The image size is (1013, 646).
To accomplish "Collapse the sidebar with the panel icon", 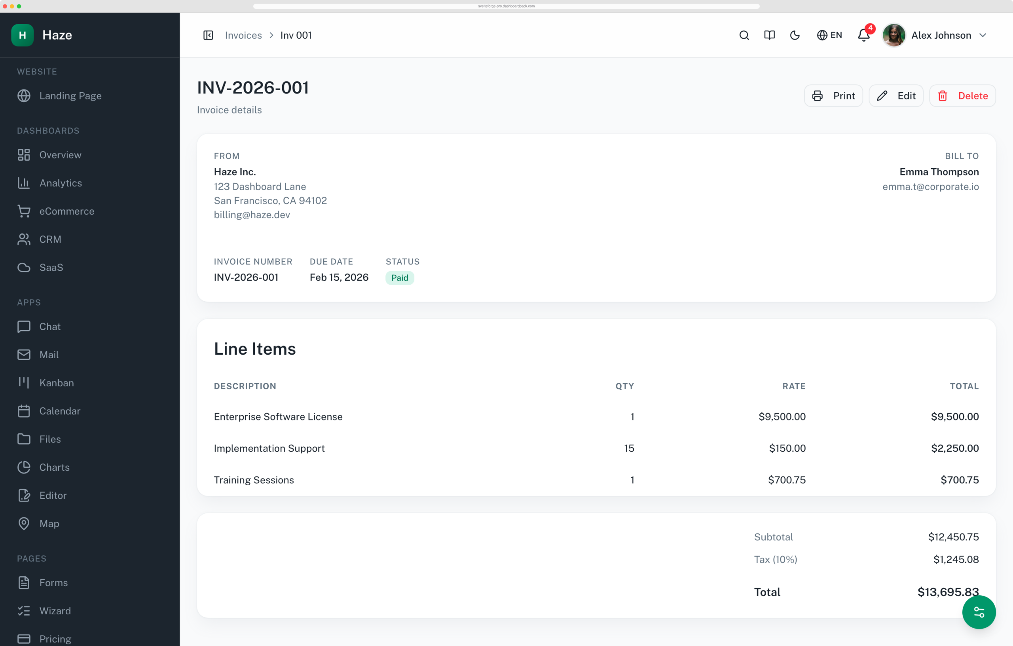I will click(208, 35).
